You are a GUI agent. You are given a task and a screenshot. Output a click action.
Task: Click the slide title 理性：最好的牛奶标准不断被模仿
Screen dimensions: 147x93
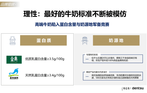[75, 14]
